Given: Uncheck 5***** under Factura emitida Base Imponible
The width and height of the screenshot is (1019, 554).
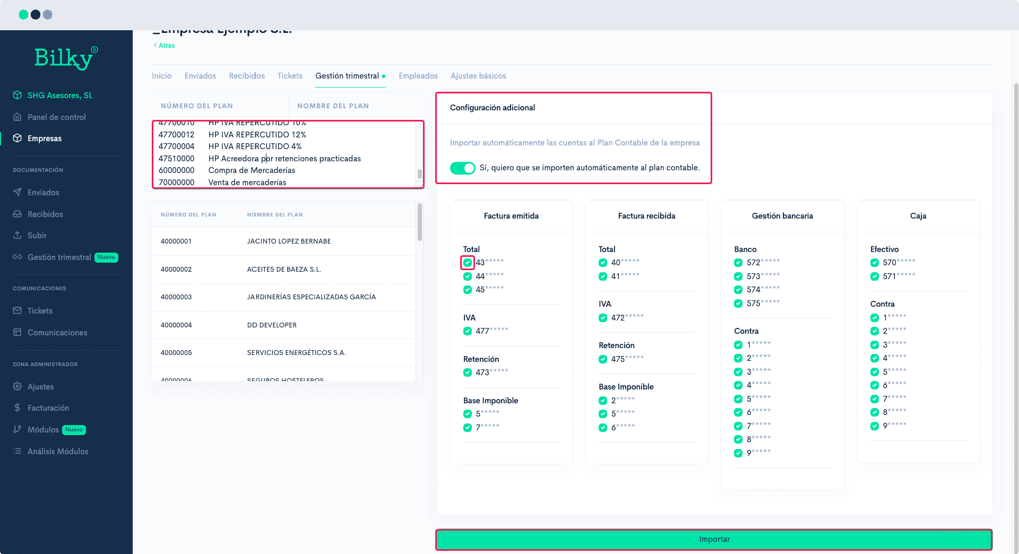Looking at the screenshot, I should (x=468, y=414).
